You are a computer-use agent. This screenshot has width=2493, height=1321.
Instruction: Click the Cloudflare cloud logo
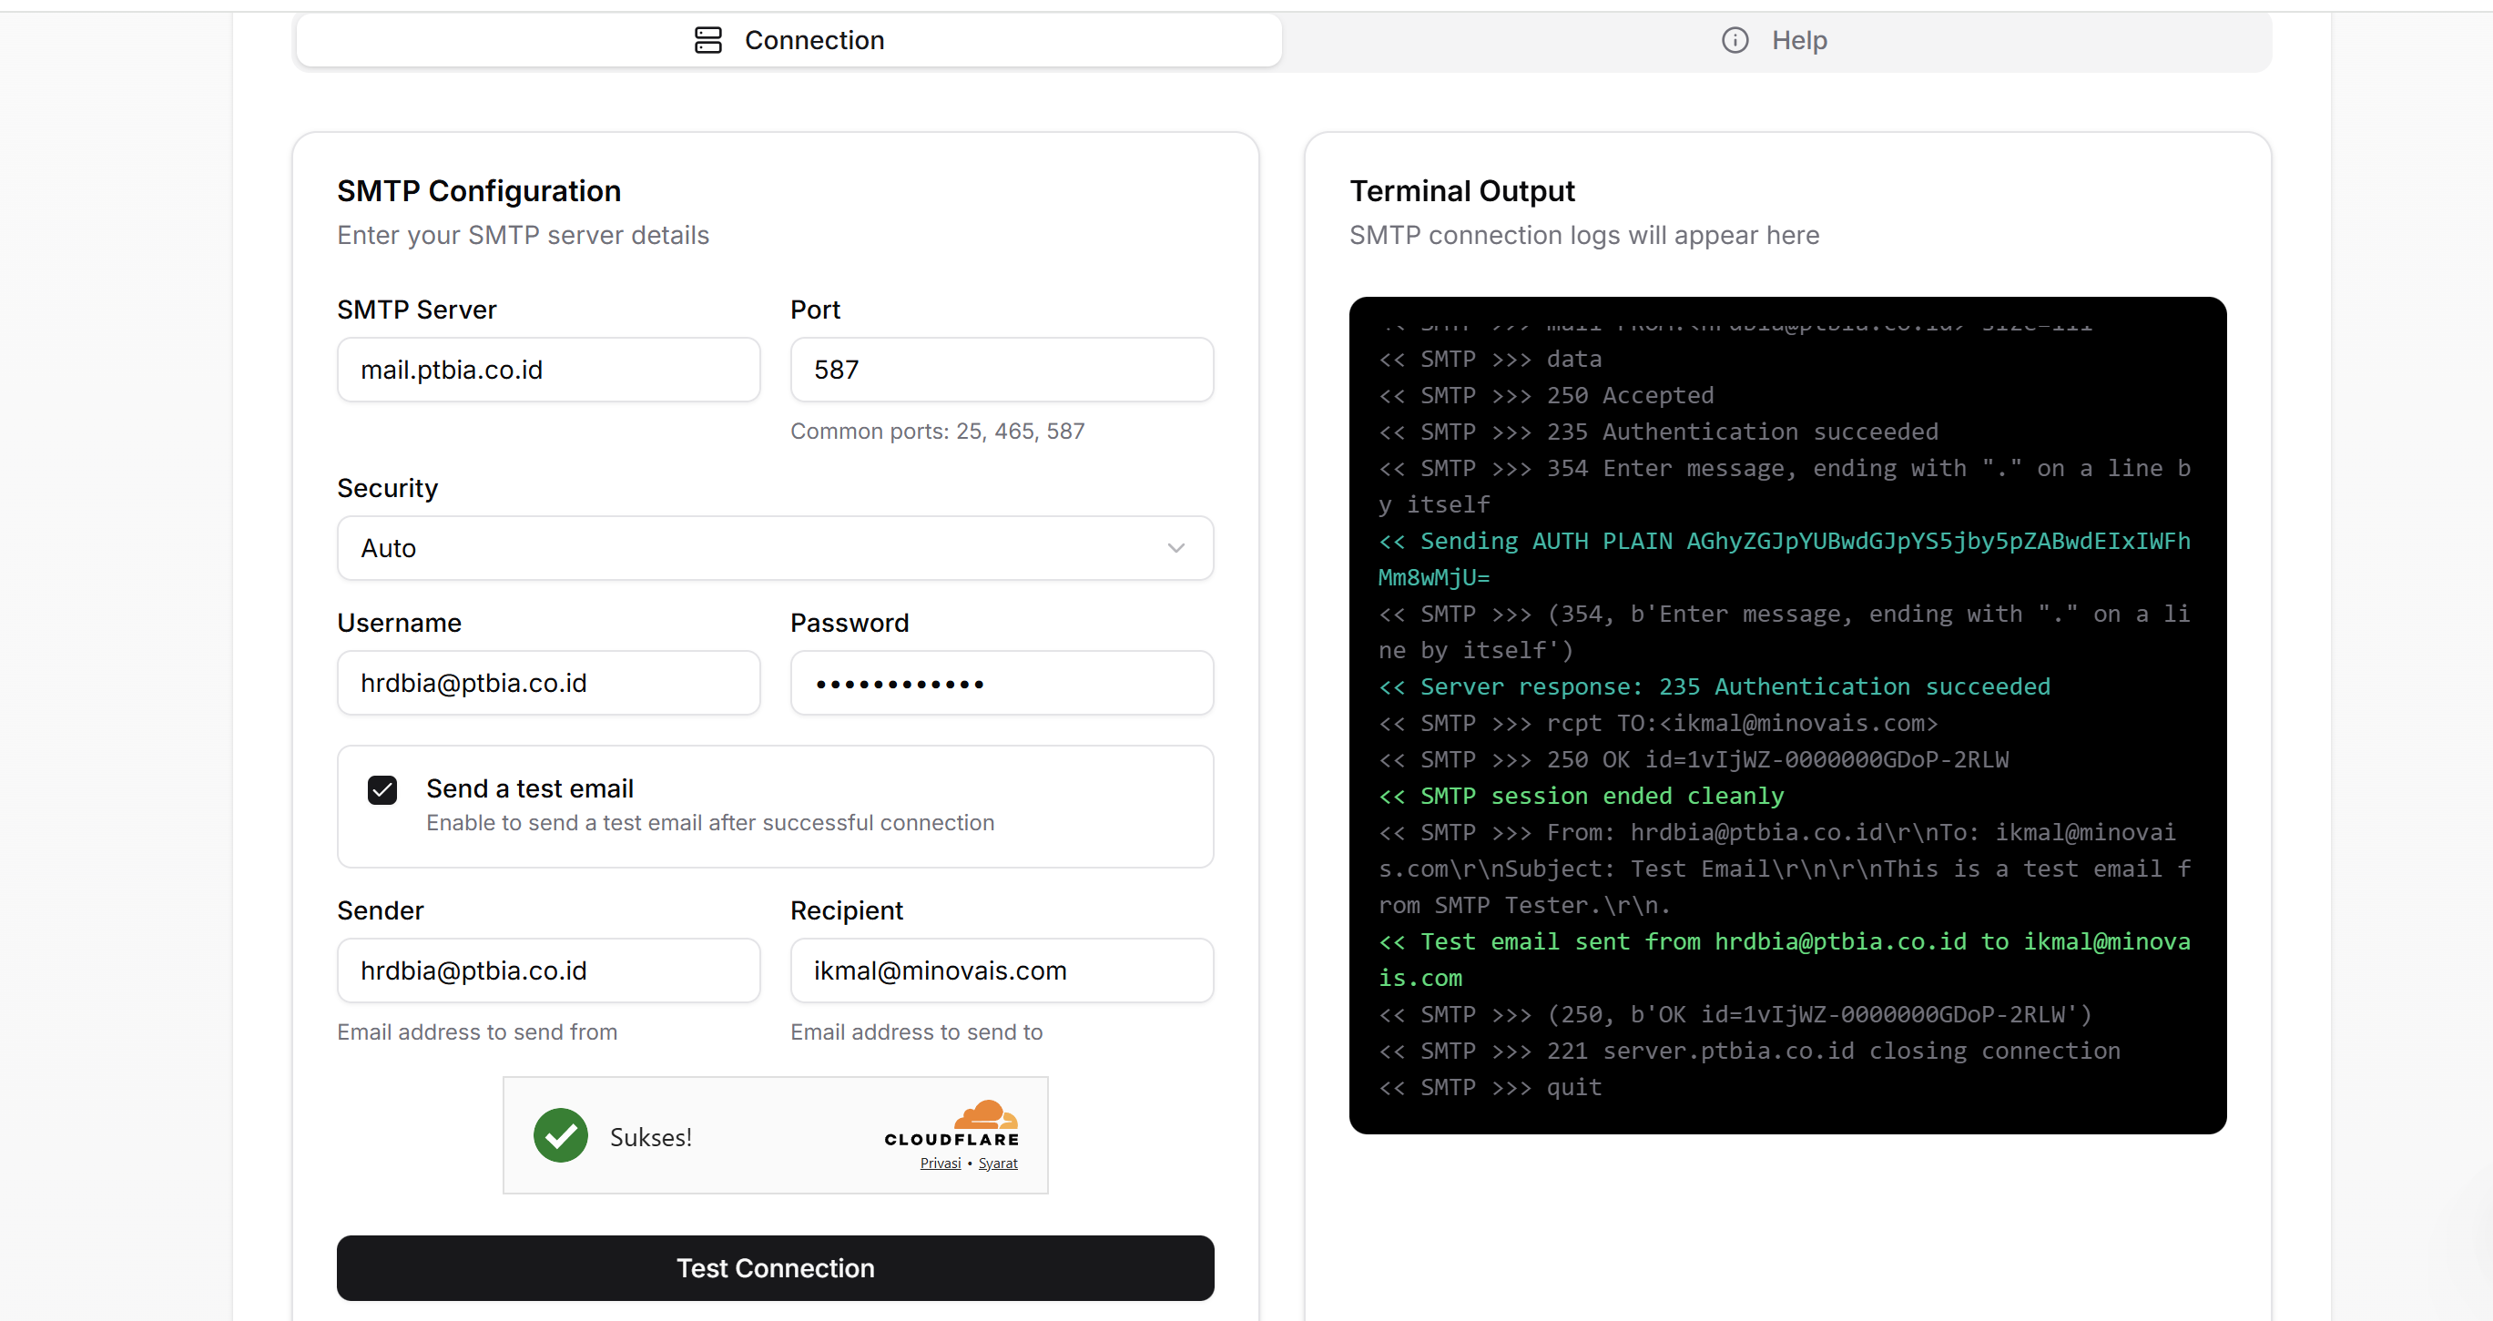coord(985,1115)
